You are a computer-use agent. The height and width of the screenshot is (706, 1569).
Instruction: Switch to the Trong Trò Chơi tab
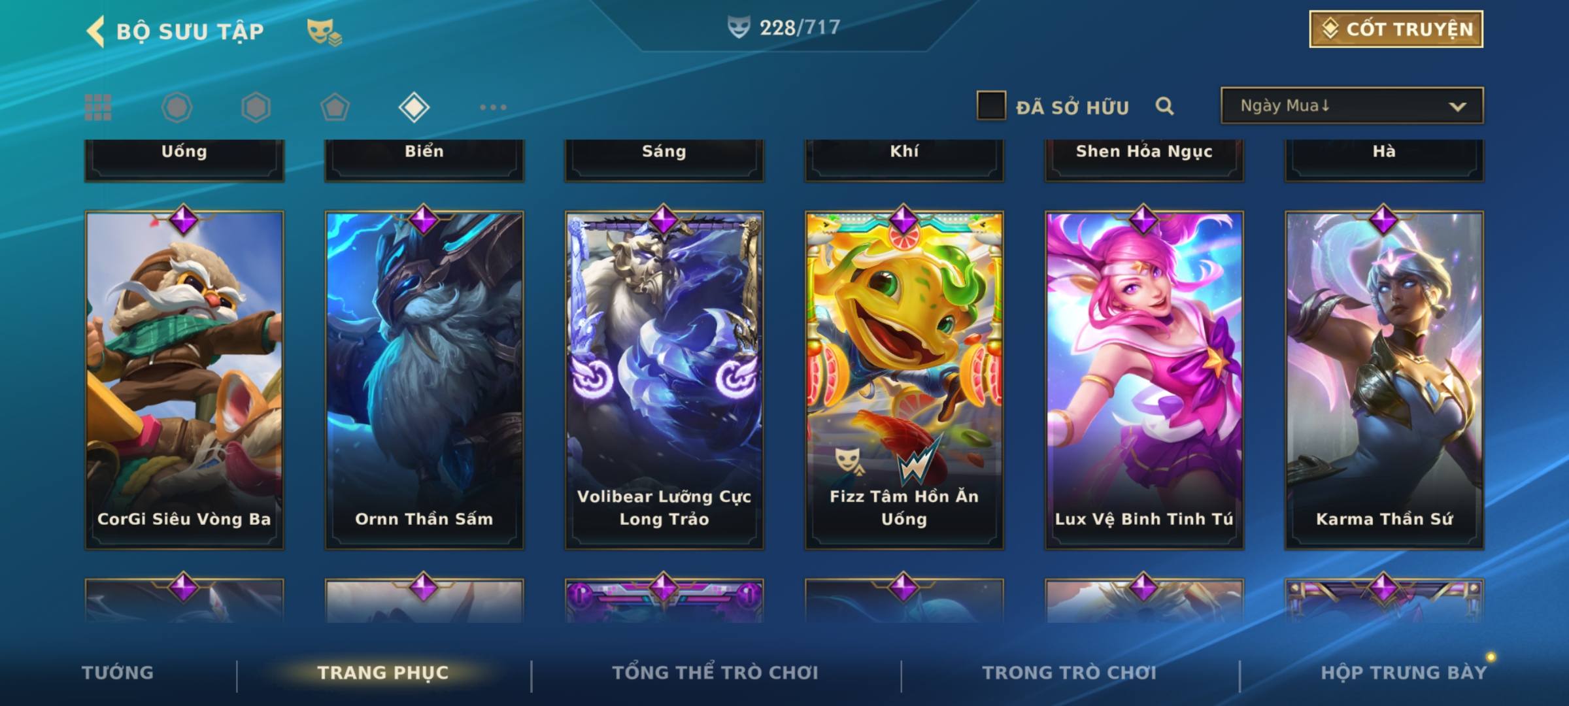pos(1070,673)
